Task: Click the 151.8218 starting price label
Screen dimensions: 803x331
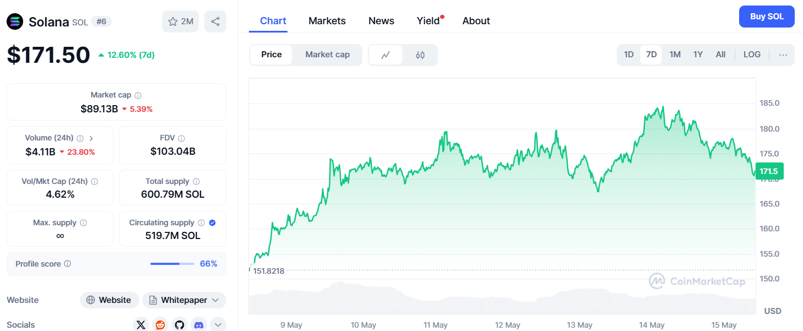Action: 268,271
